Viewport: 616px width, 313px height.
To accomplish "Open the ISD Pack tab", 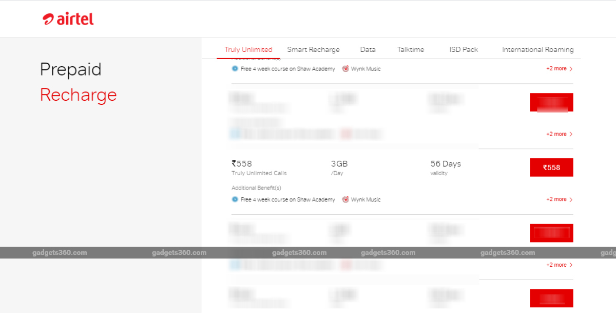I will (463, 49).
